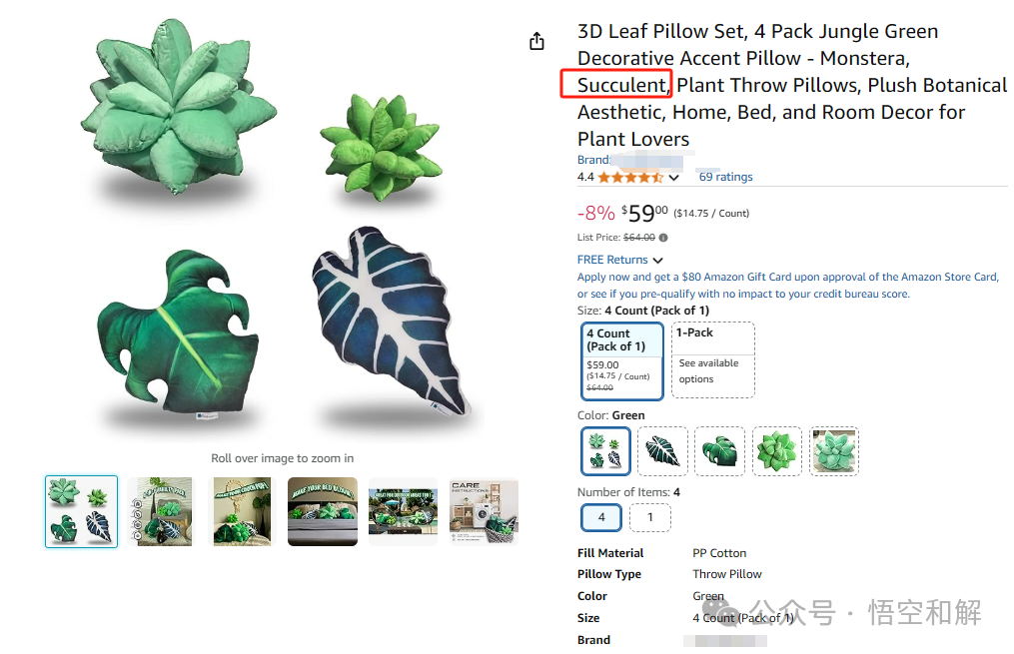
Task: Select the Monstera leaf color swatch
Action: 719,451
